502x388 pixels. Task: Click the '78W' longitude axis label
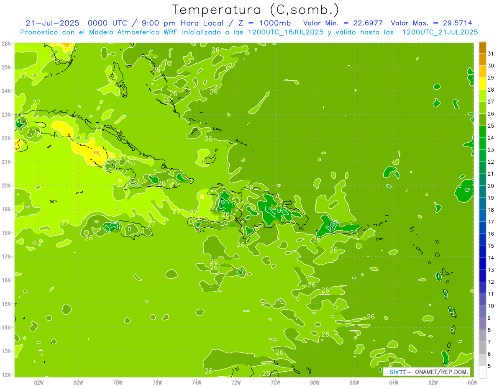point(118,382)
